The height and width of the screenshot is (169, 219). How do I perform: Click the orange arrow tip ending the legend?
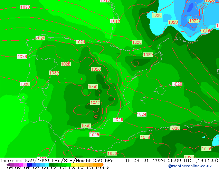[103, 165]
